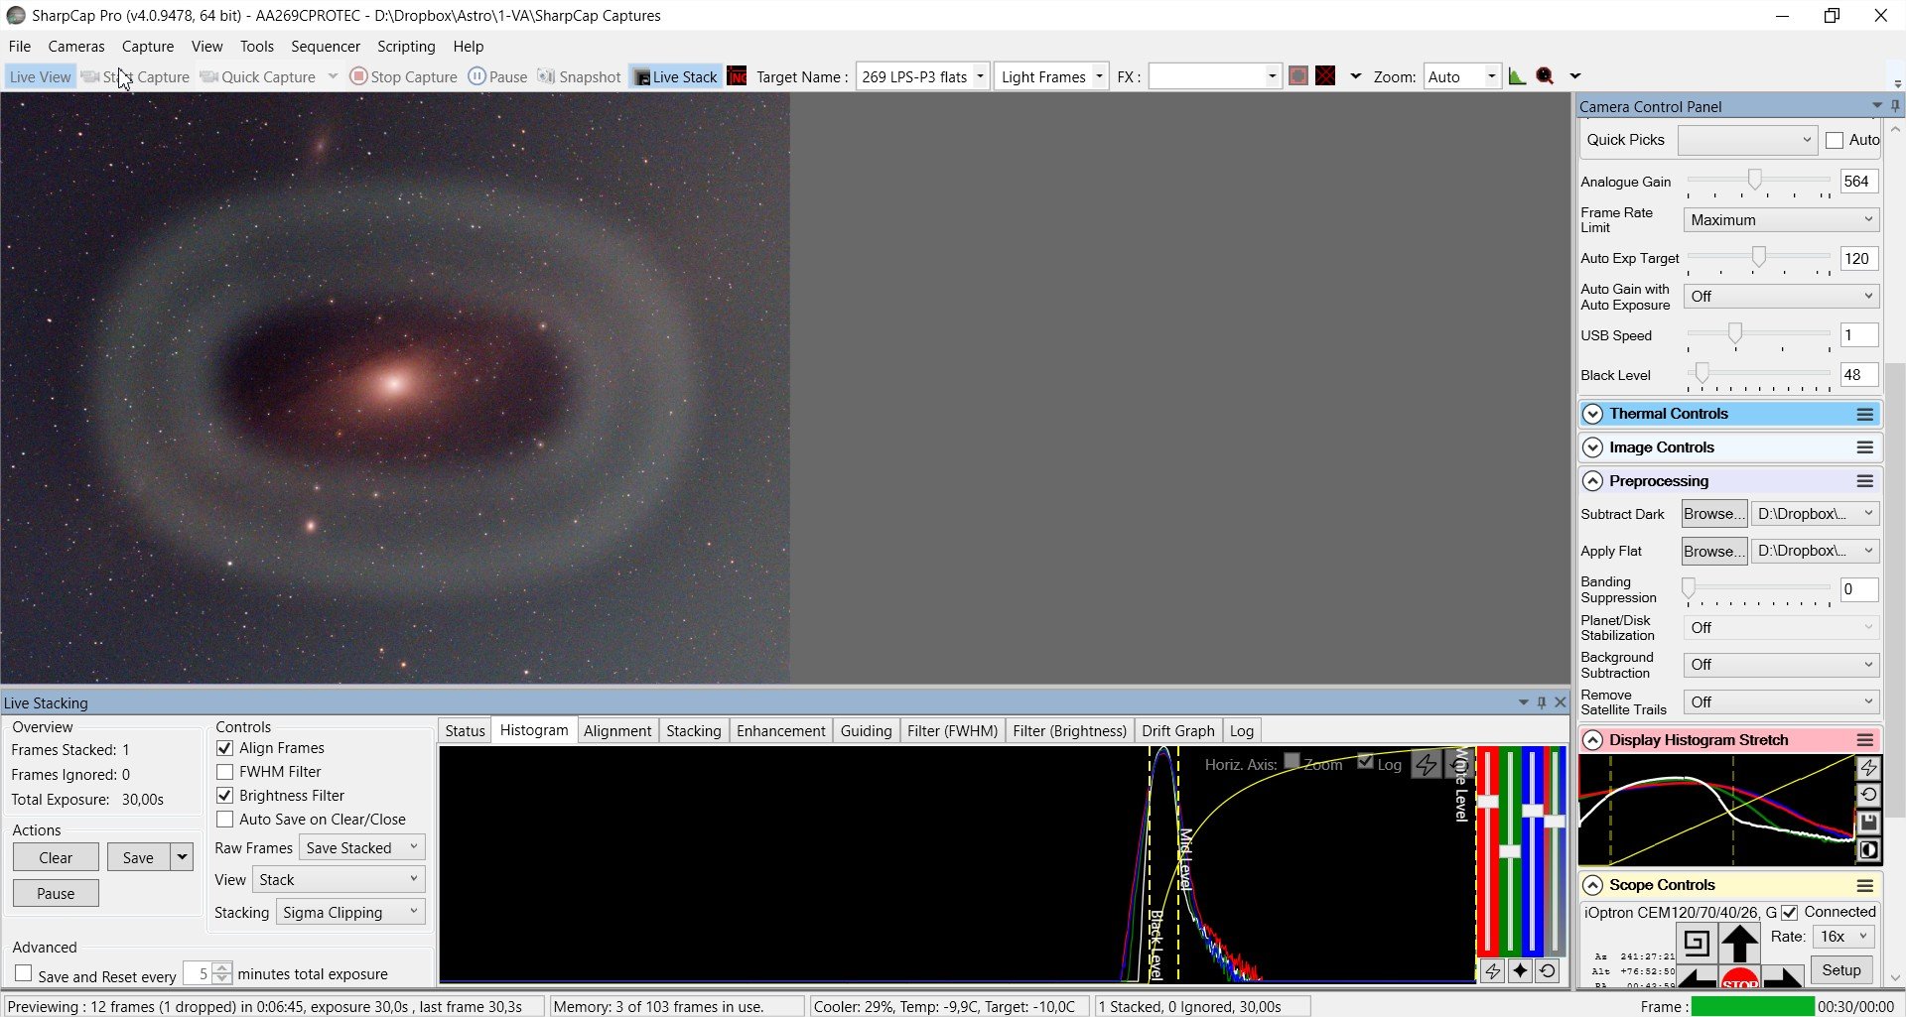Click the Setup button in Scope Controls

[x=1841, y=970]
